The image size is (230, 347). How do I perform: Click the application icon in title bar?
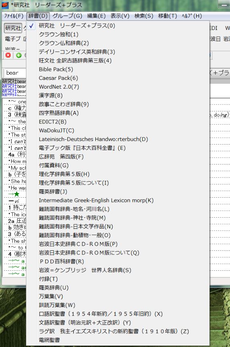pos(5,5)
